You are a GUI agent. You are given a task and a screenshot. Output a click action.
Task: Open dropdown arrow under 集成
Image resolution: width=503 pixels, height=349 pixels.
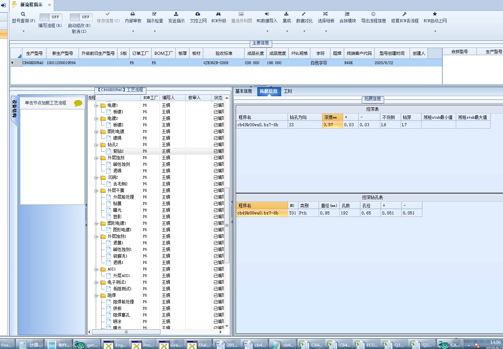(x=287, y=31)
